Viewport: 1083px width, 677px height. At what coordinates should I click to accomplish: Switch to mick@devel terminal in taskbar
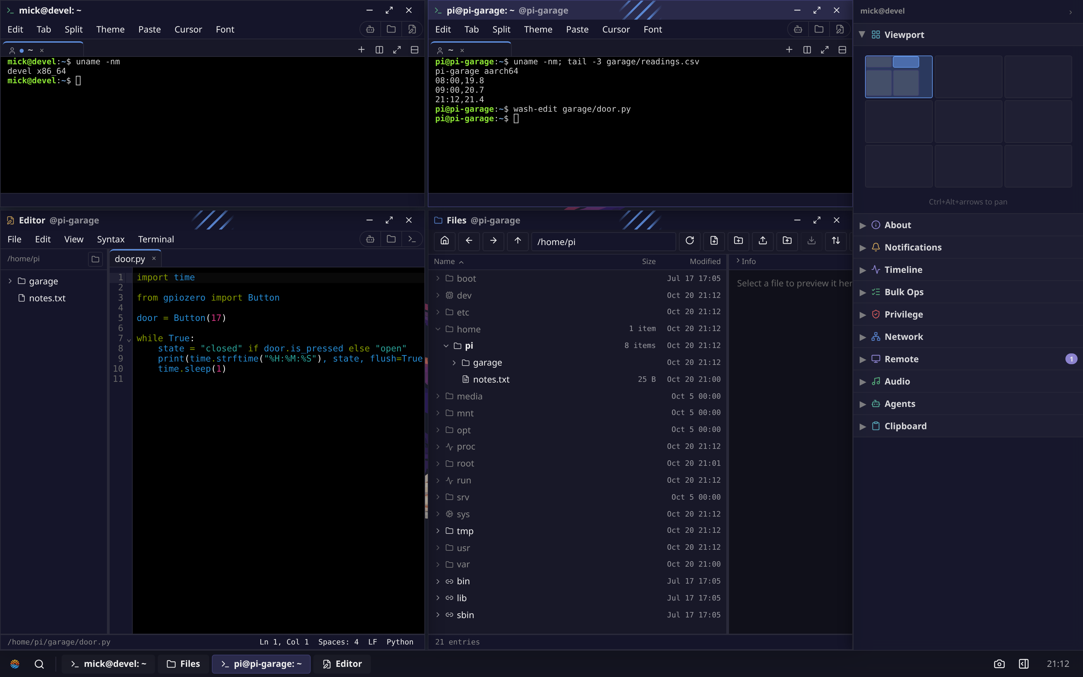(x=108, y=663)
